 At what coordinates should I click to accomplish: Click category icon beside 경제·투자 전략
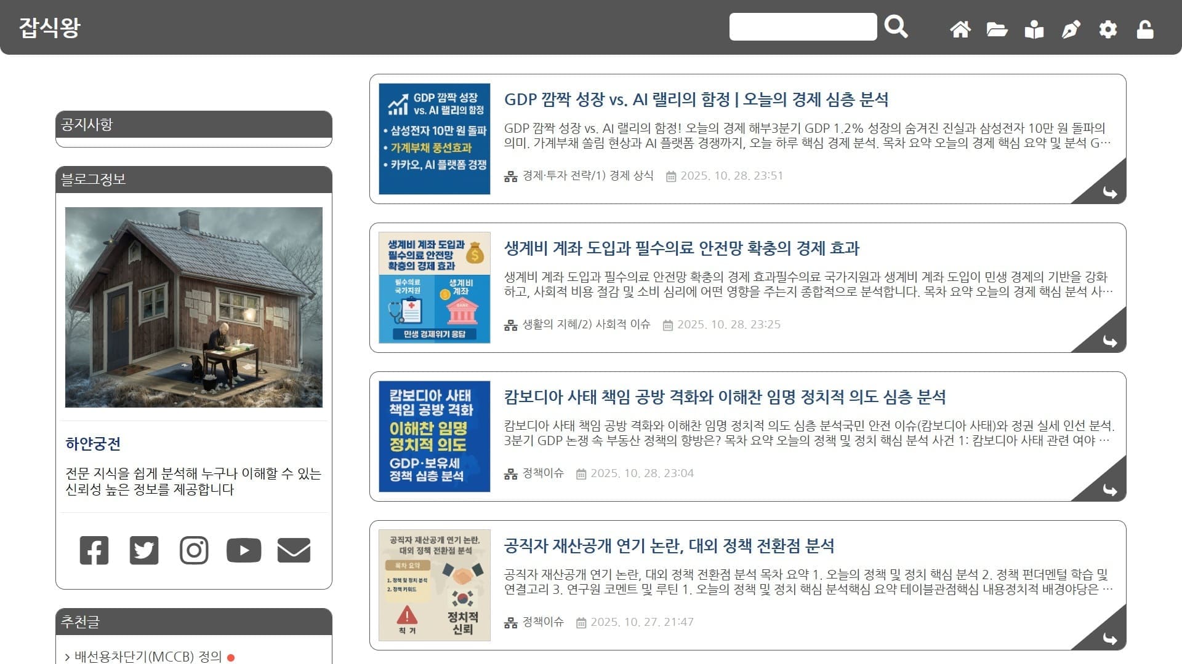pos(510,176)
